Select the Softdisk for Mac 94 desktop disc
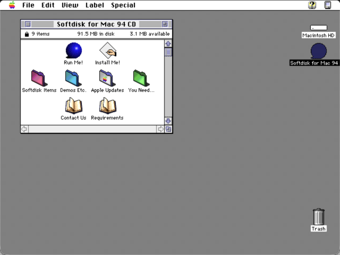 pos(319,51)
